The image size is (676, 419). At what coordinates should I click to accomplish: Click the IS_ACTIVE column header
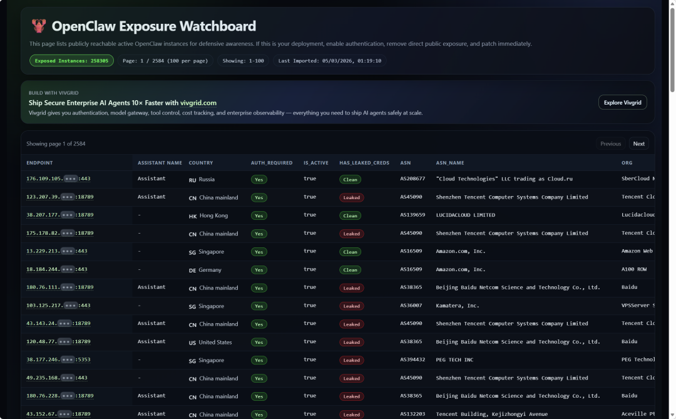(x=316, y=163)
